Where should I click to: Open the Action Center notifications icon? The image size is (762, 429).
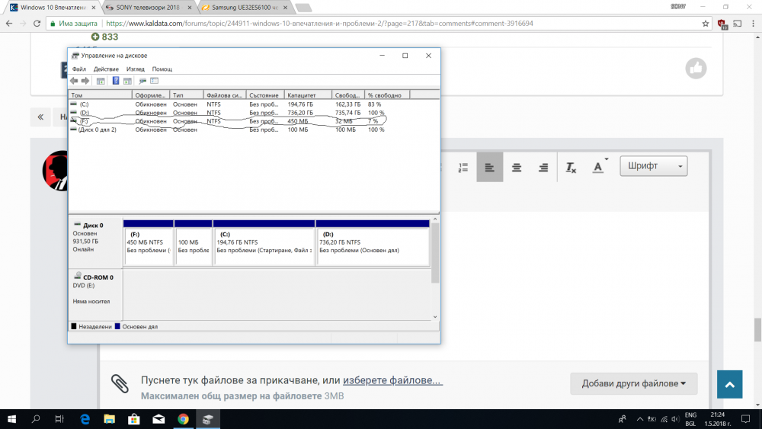click(745, 419)
